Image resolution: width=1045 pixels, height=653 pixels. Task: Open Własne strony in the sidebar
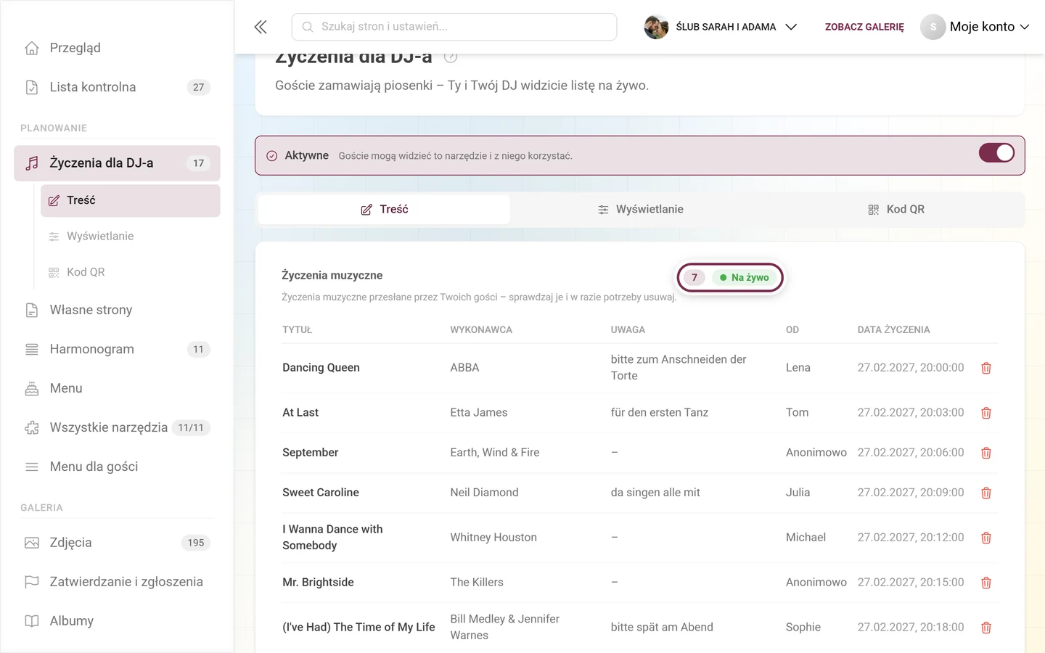[x=117, y=310]
